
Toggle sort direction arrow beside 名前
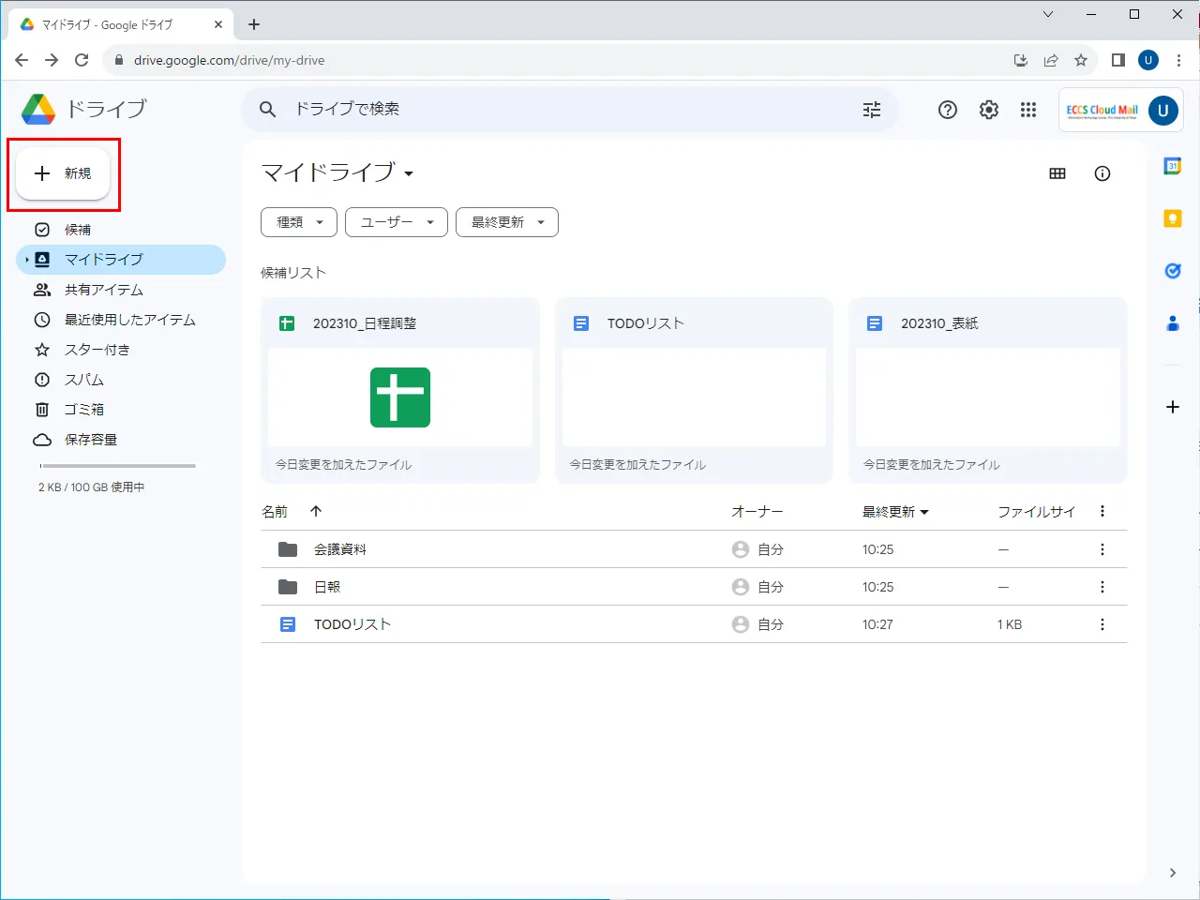pyautogui.click(x=316, y=511)
